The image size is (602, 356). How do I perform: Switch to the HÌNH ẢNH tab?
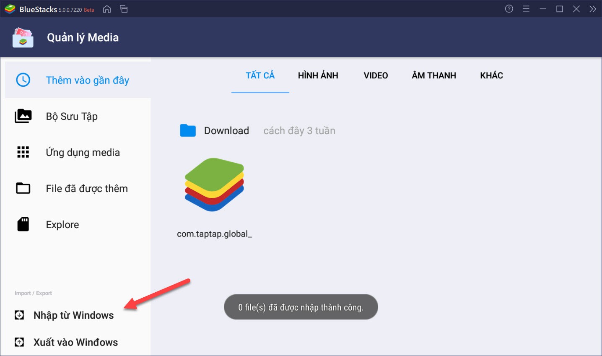coord(318,75)
